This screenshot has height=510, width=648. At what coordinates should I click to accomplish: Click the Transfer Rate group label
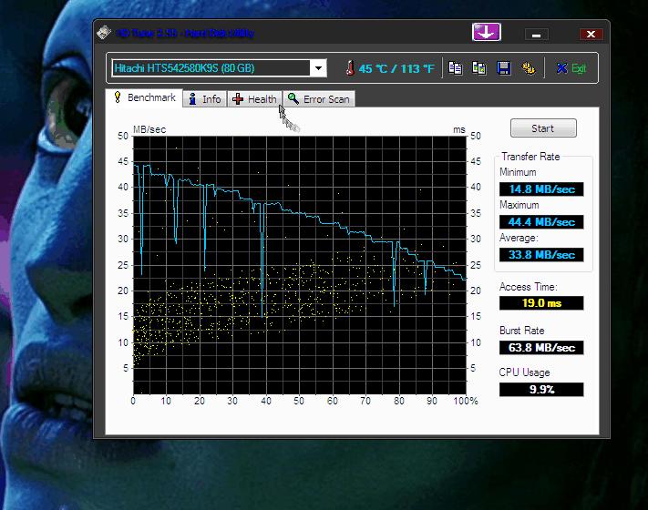[530, 157]
